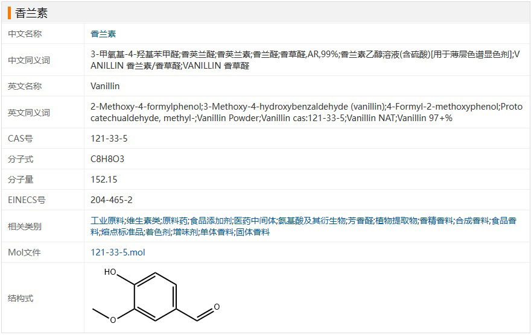
Task: Open the 合成香料 category link
Action: 472,221
